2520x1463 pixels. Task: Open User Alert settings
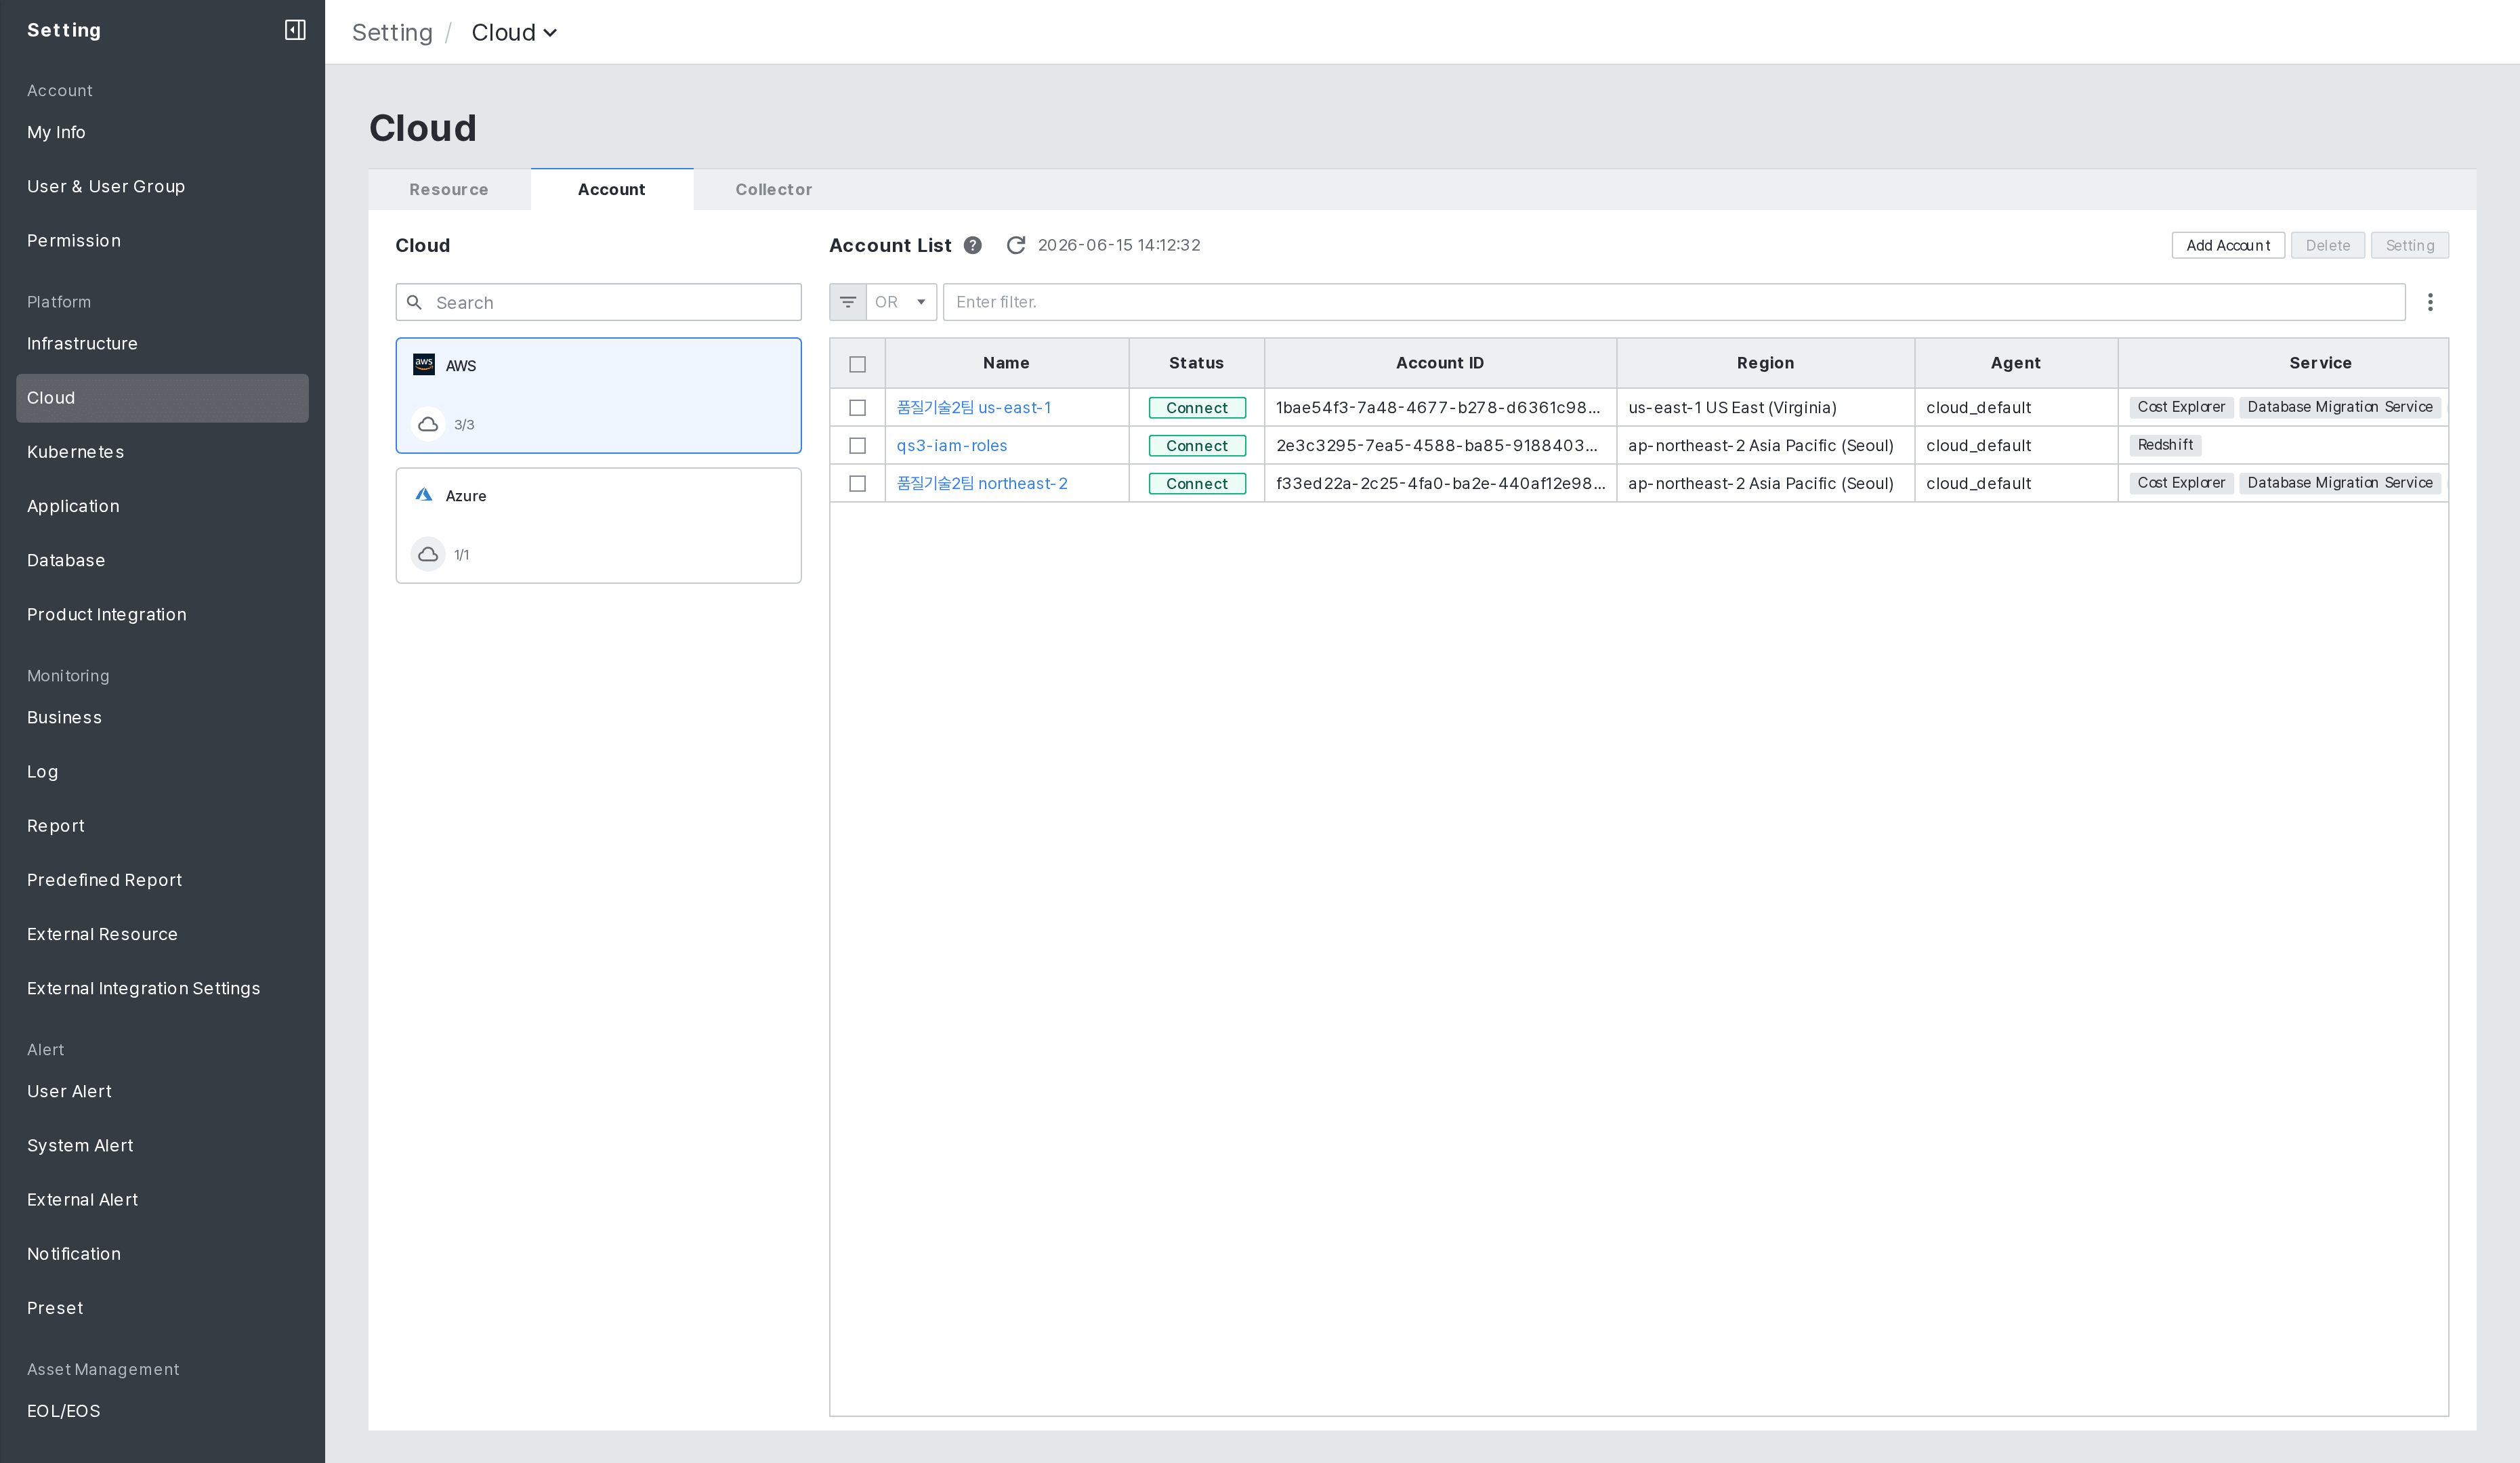pyautogui.click(x=162, y=1091)
